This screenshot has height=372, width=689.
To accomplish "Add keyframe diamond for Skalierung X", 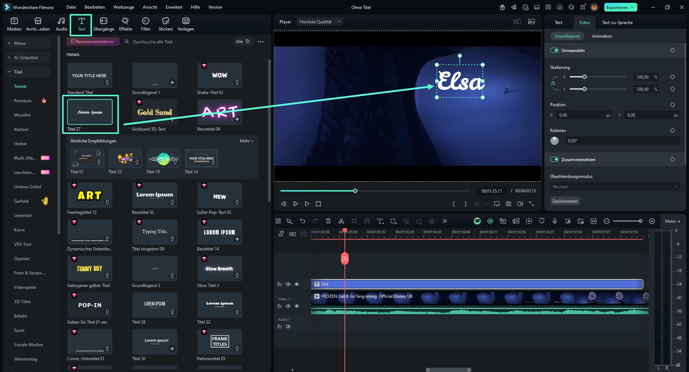I will coord(672,77).
